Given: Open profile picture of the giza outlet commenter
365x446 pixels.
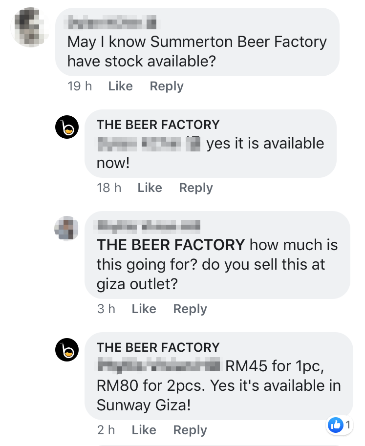Looking at the screenshot, I should [x=66, y=229].
